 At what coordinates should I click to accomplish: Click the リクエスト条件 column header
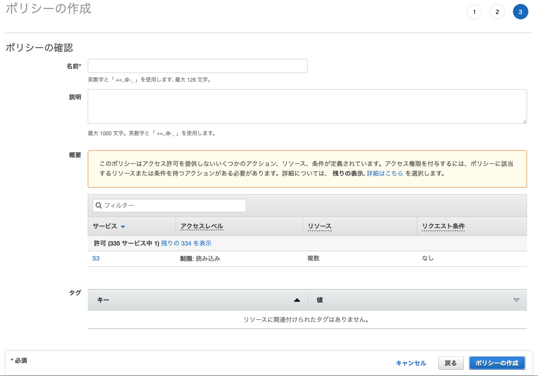(x=443, y=226)
